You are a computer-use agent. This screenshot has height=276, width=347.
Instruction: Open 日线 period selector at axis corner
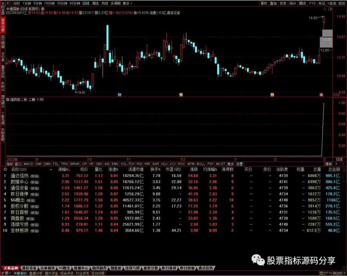tap(340, 159)
